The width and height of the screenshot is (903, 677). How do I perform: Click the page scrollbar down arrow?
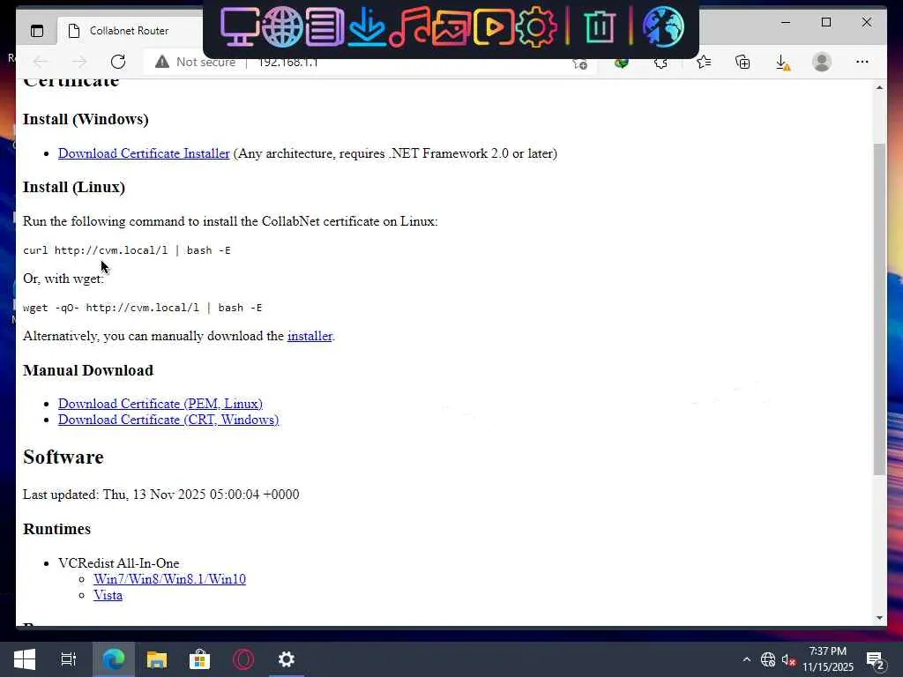(x=879, y=618)
